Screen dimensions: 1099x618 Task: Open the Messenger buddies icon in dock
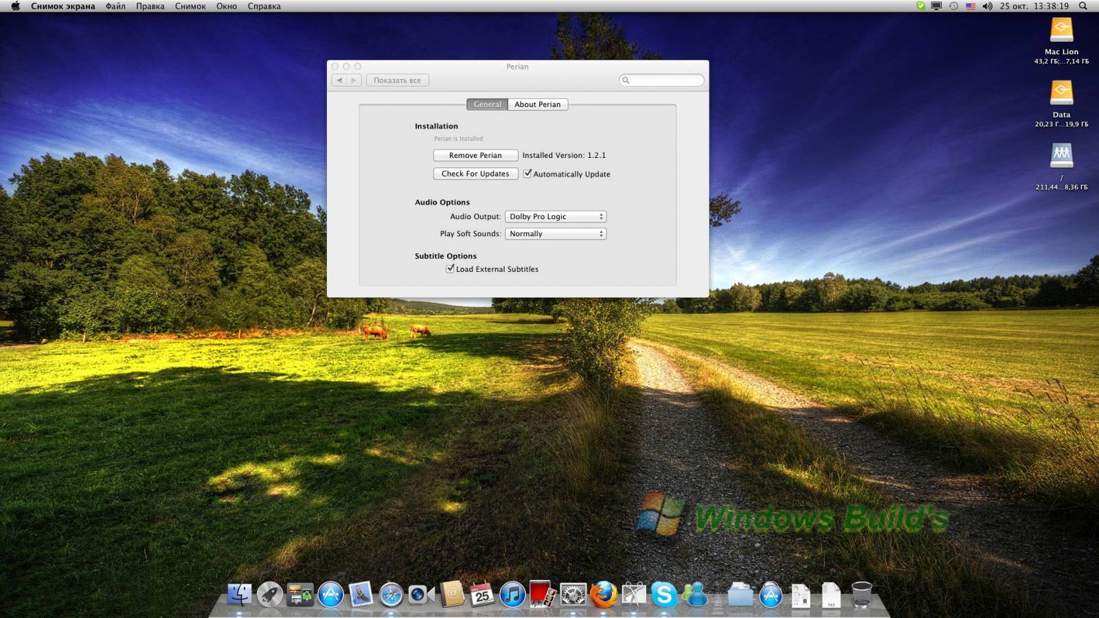[x=696, y=595]
